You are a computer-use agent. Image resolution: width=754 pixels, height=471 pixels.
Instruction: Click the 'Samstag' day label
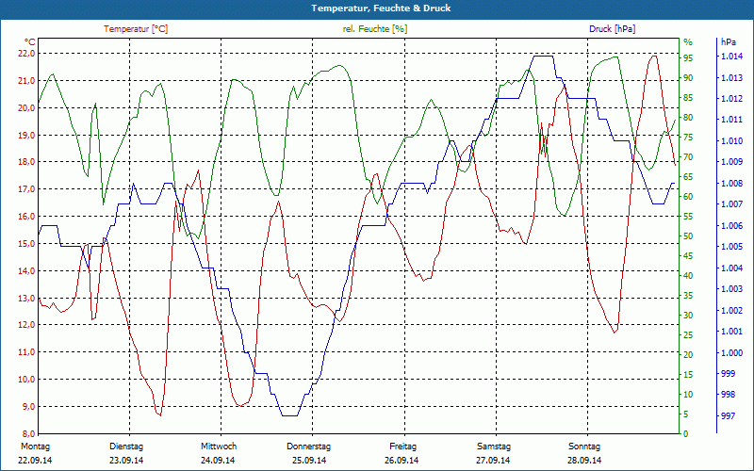click(493, 446)
